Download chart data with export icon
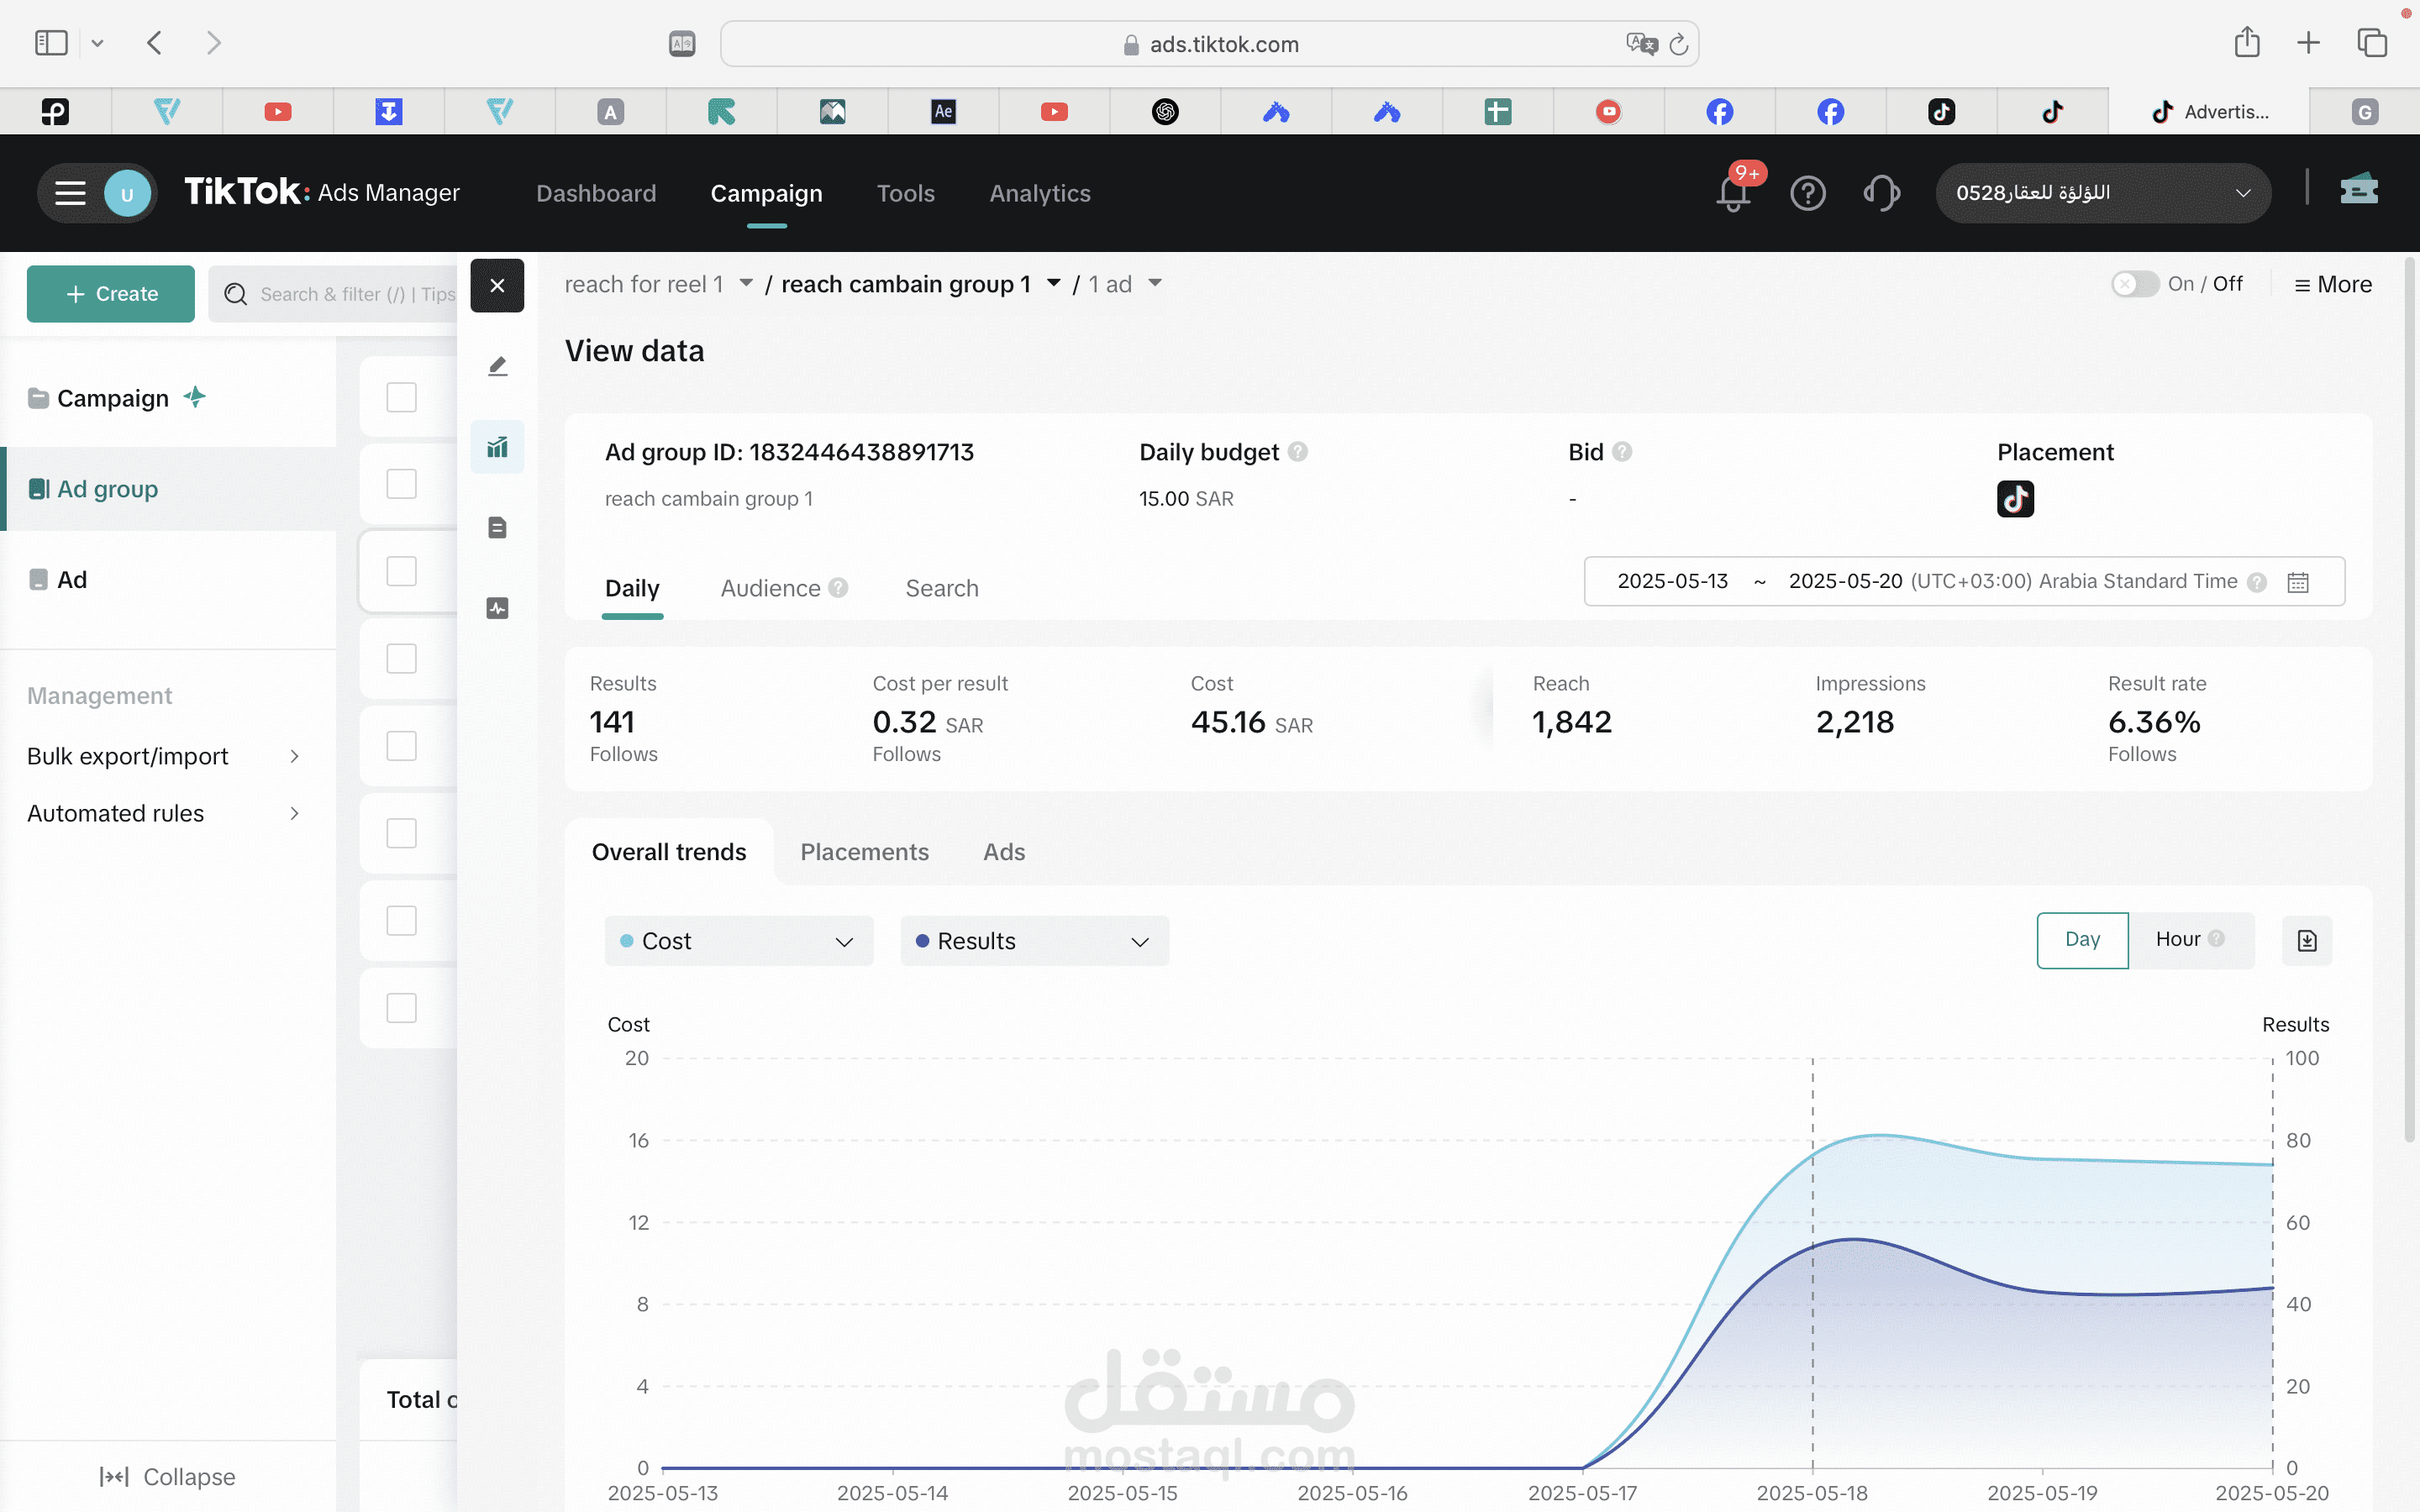This screenshot has height=1512, width=2420. coord(2306,940)
